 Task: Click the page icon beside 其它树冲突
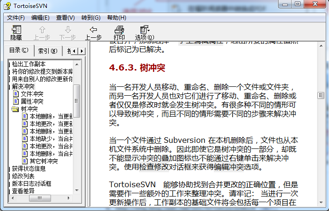25,161
